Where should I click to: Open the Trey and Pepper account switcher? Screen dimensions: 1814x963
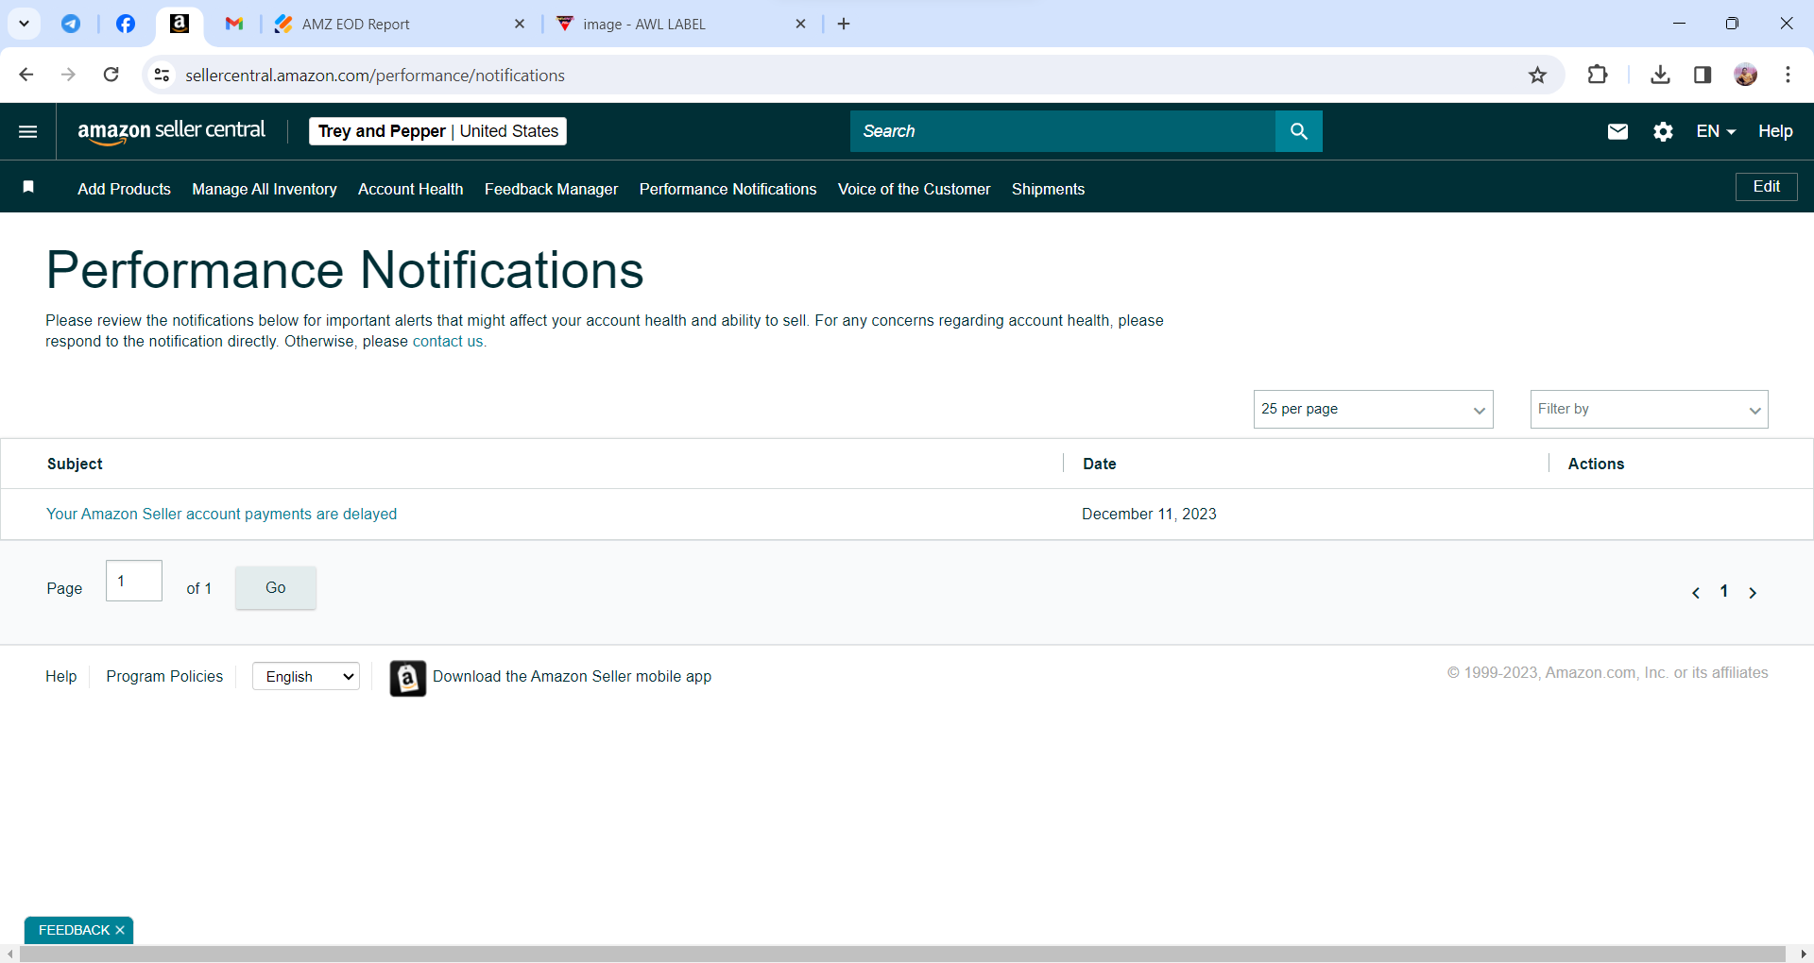[437, 131]
